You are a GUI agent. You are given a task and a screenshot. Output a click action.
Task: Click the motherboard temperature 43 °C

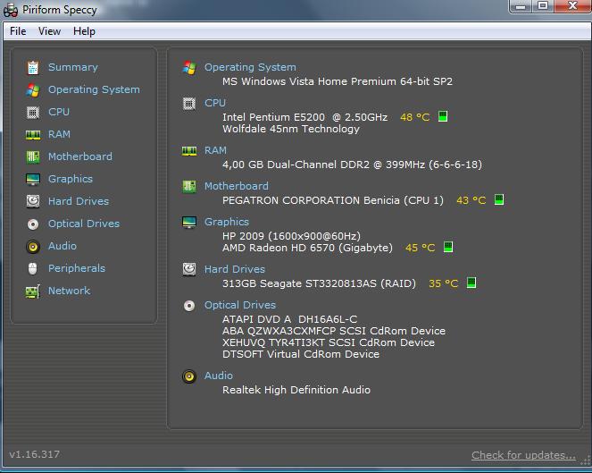(471, 200)
